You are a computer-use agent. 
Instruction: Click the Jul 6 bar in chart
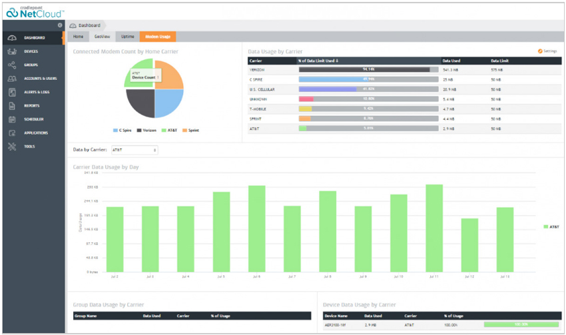coord(256,229)
